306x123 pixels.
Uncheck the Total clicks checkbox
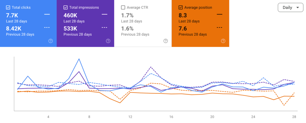coord(8,7)
